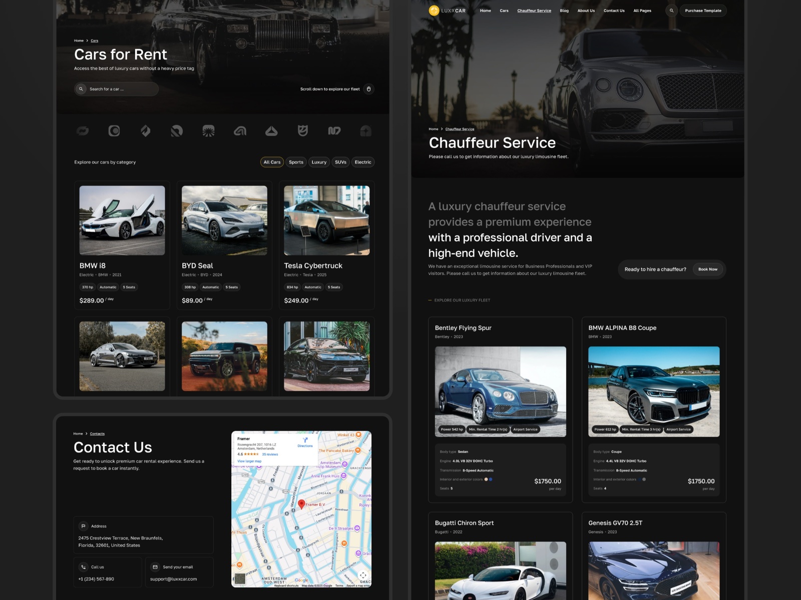Image resolution: width=801 pixels, height=600 pixels.
Task: Click the flag icon next to Address
Action: coord(83,526)
